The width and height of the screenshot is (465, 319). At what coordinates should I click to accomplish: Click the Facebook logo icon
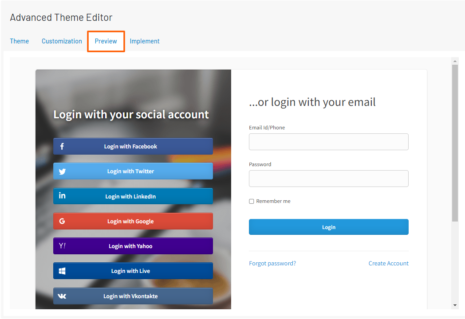[62, 146]
